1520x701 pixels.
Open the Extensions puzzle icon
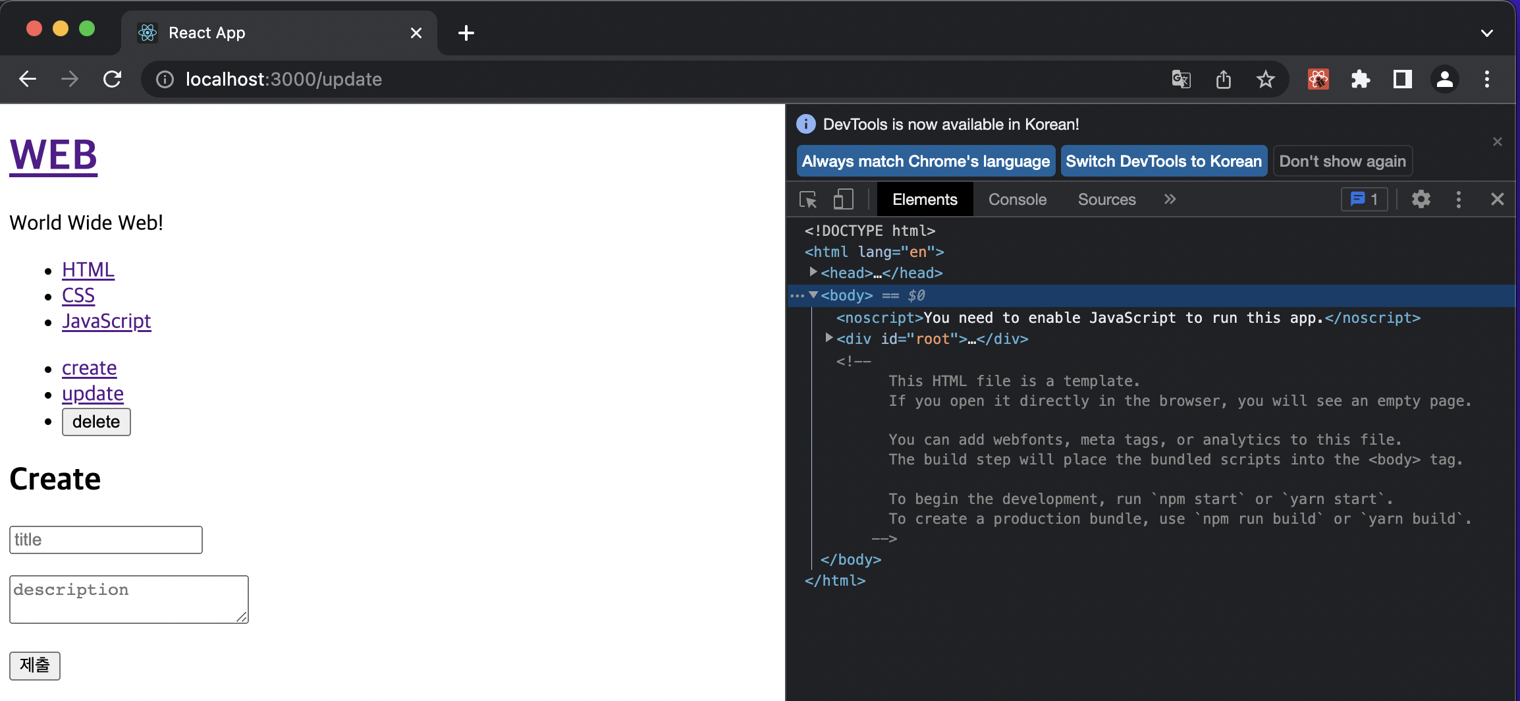(1361, 80)
